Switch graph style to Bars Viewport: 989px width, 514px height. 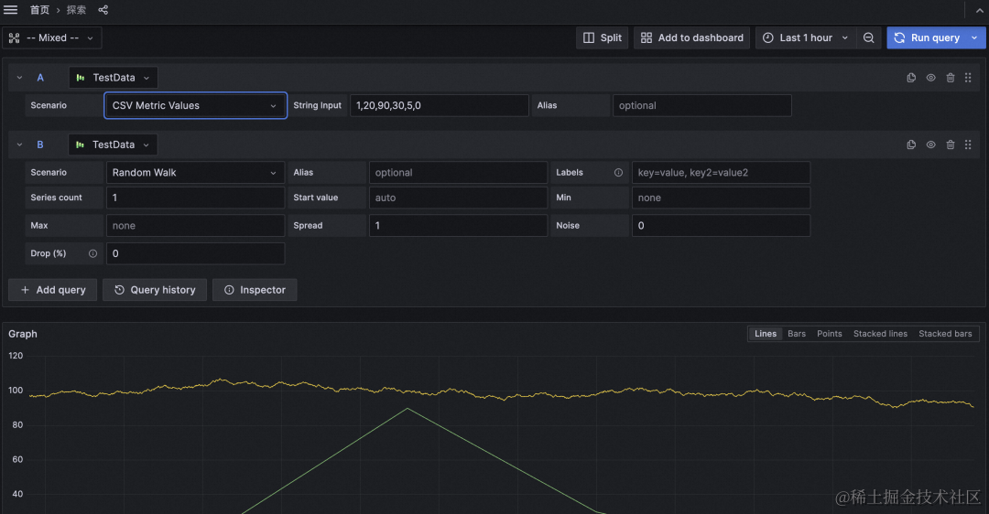point(797,334)
